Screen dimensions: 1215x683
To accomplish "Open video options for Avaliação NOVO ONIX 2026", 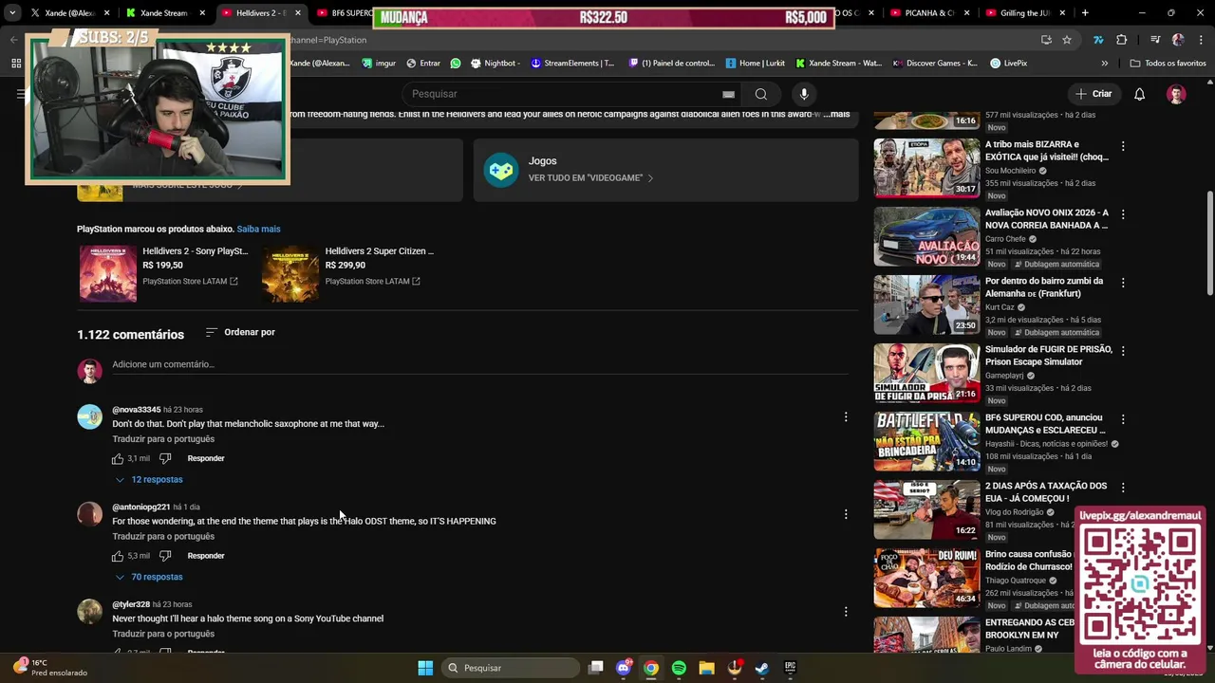I will (1123, 215).
